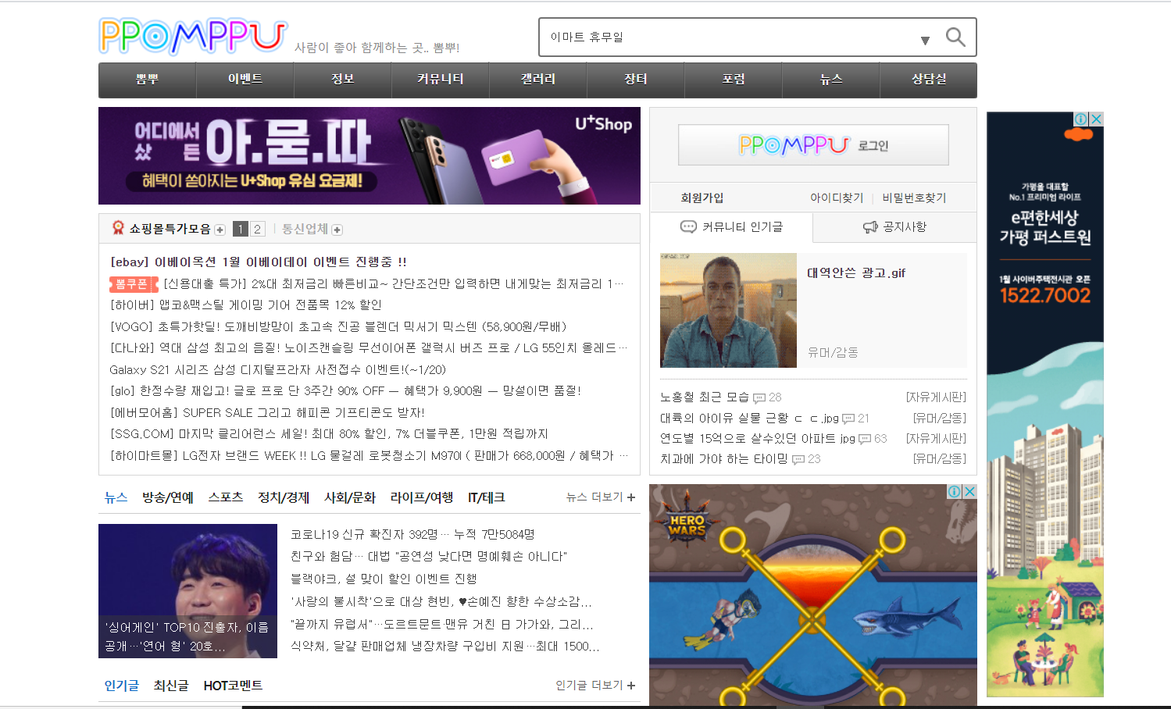Image resolution: width=1171 pixels, height=709 pixels.
Task: Click the U+Shop 유심 요금제 banner
Action: tap(370, 155)
